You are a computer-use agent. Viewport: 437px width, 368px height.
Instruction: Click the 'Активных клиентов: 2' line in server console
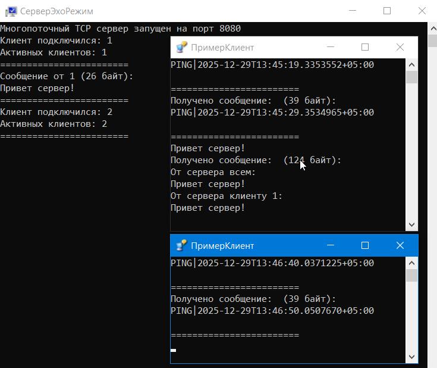click(x=54, y=124)
